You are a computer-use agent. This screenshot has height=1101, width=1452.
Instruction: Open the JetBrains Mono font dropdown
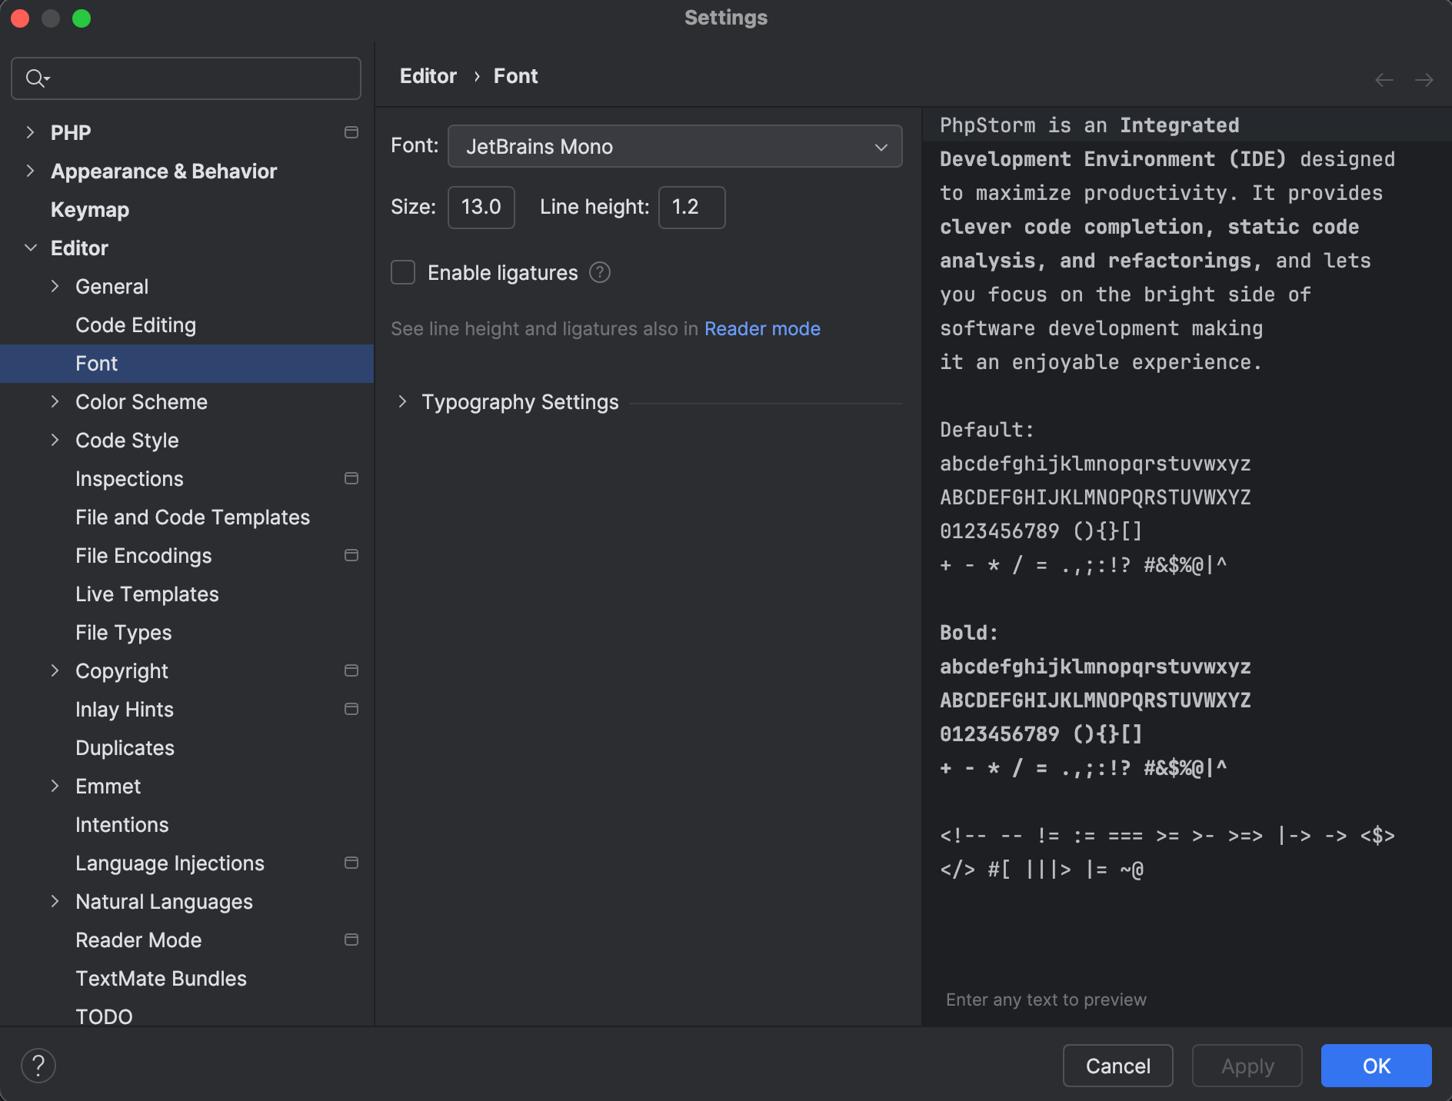pos(674,146)
